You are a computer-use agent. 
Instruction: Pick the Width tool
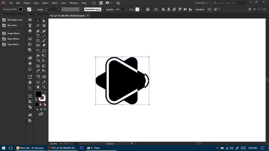tap(38, 56)
